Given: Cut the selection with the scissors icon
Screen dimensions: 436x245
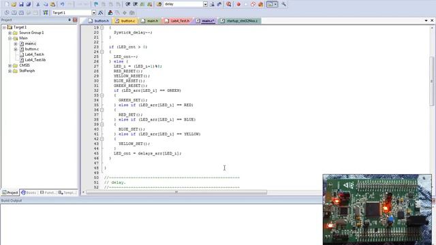Looking at the screenshot, I should coord(38,4).
